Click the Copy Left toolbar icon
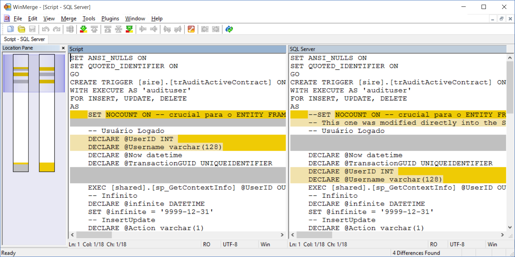The image size is (515, 257). click(x=154, y=30)
